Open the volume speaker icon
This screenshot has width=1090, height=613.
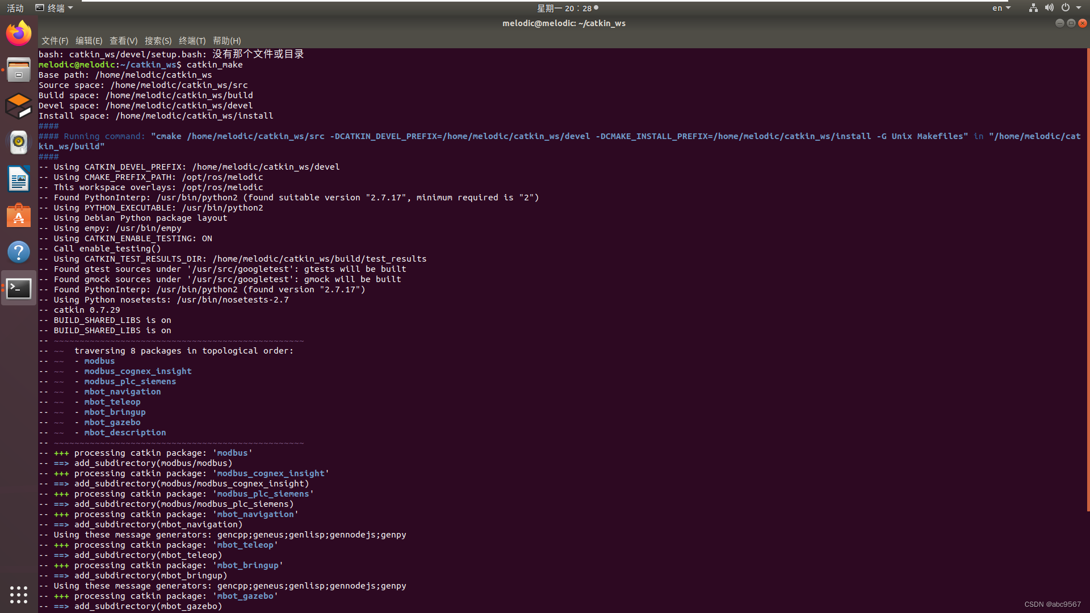click(1049, 8)
